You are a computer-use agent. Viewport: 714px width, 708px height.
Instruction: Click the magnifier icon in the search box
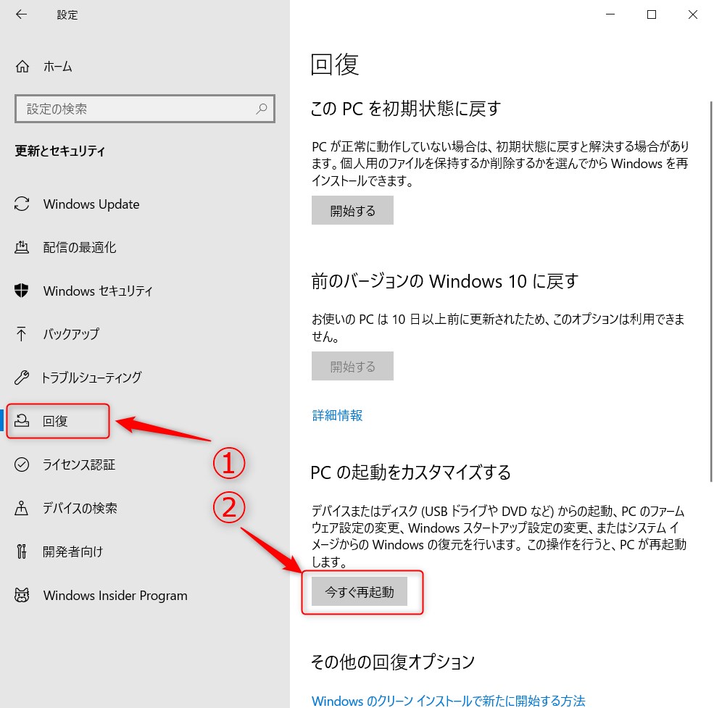tap(262, 108)
